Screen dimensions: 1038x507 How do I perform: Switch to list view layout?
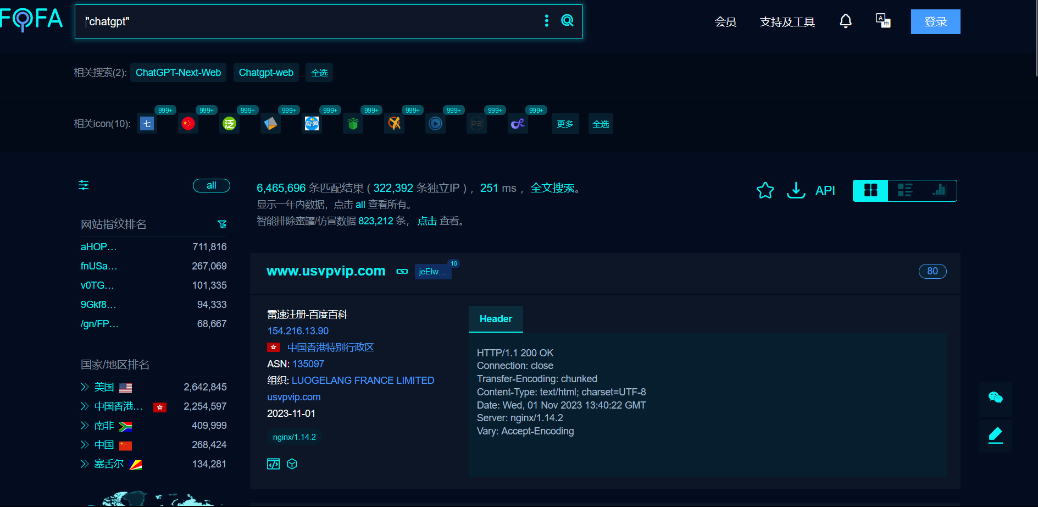click(904, 191)
